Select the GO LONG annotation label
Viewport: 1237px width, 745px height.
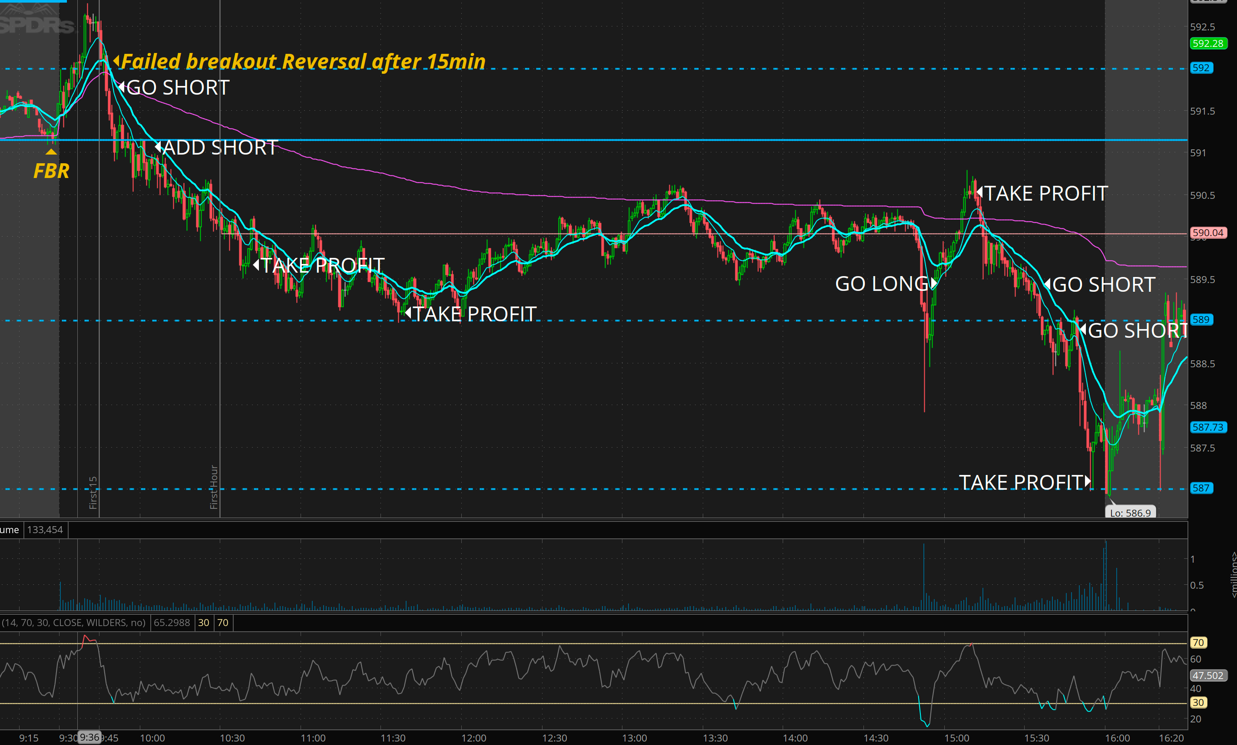coord(881,284)
